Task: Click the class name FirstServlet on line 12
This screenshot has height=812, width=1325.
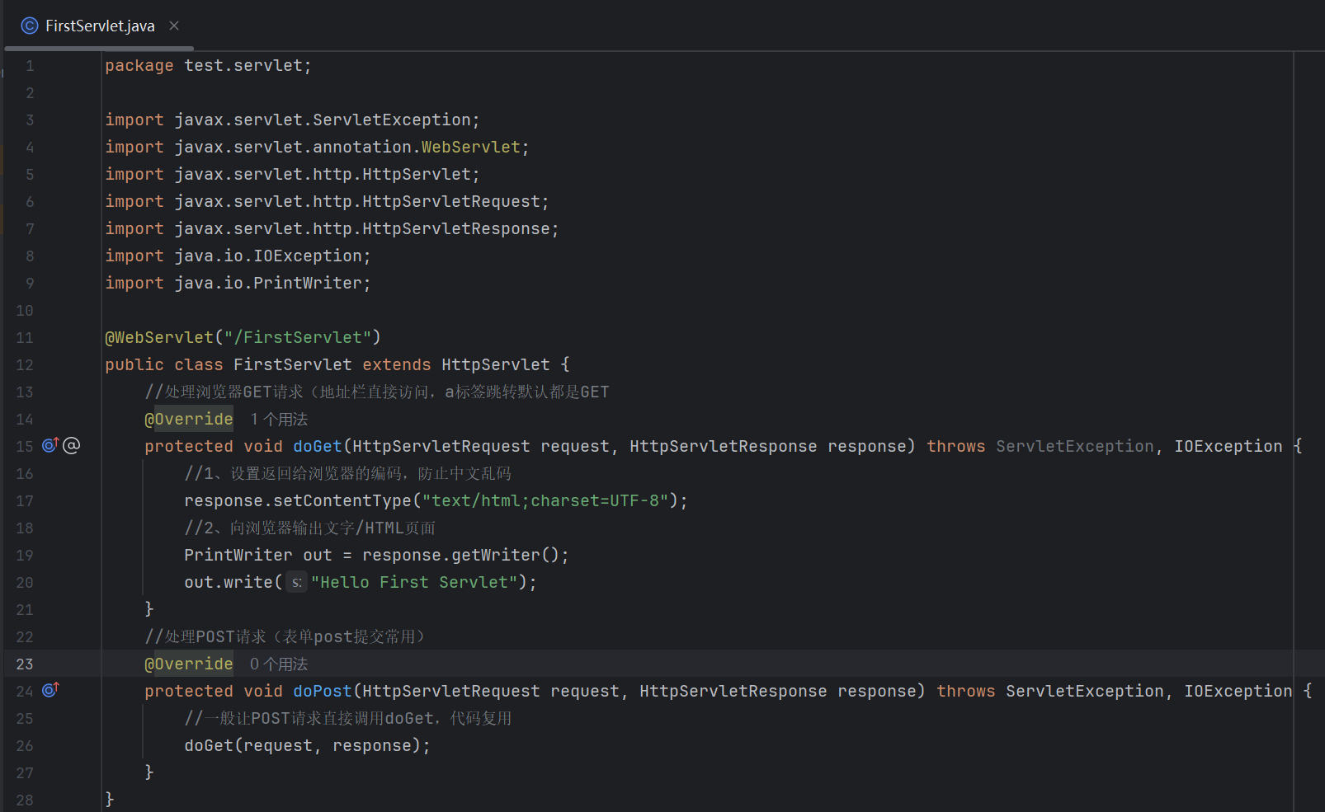Action: pyautogui.click(x=293, y=365)
